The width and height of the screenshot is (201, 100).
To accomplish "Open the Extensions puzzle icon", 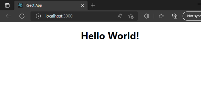I will (146, 16).
